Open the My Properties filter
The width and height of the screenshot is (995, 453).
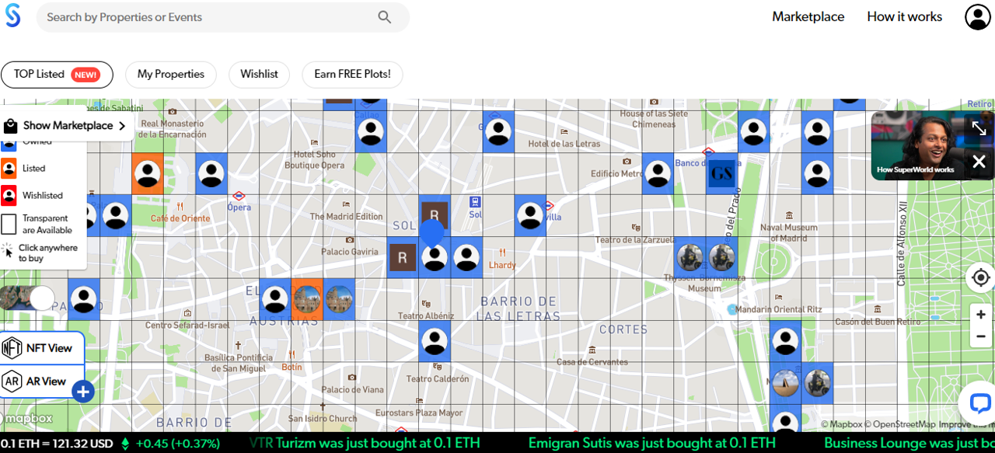tap(171, 75)
